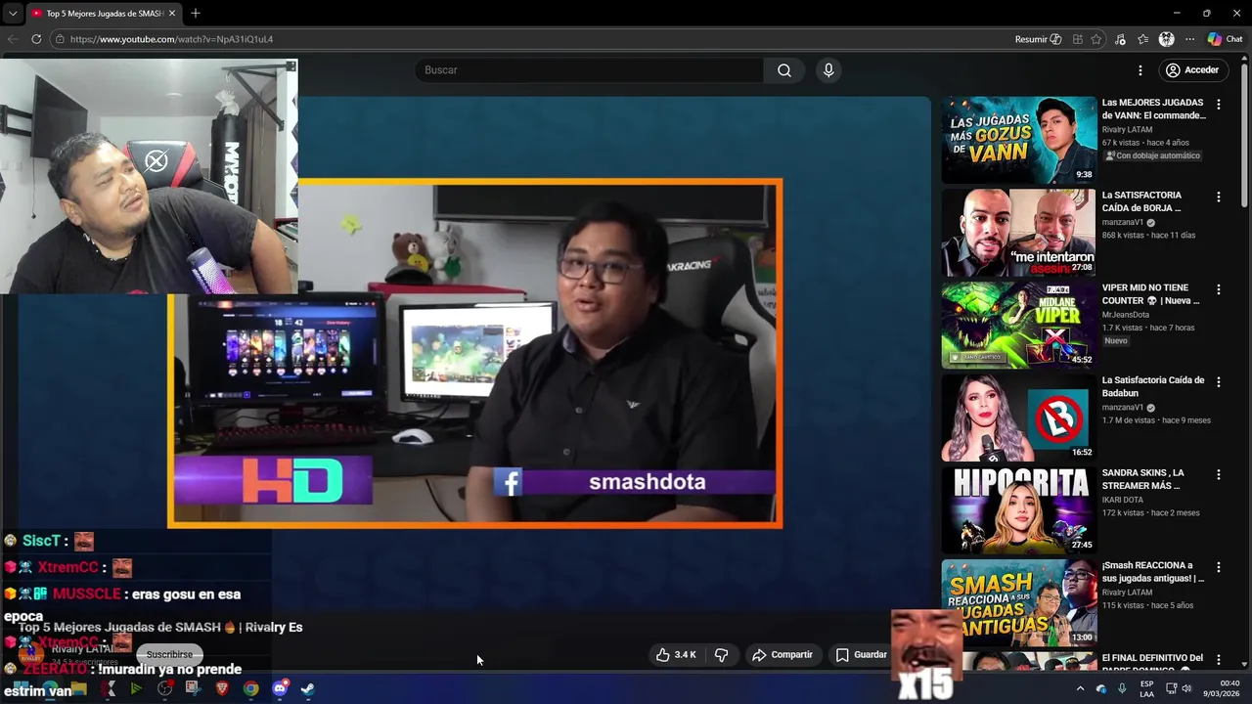
Task: Open the Edge favorites list icon
Action: click(x=1143, y=39)
